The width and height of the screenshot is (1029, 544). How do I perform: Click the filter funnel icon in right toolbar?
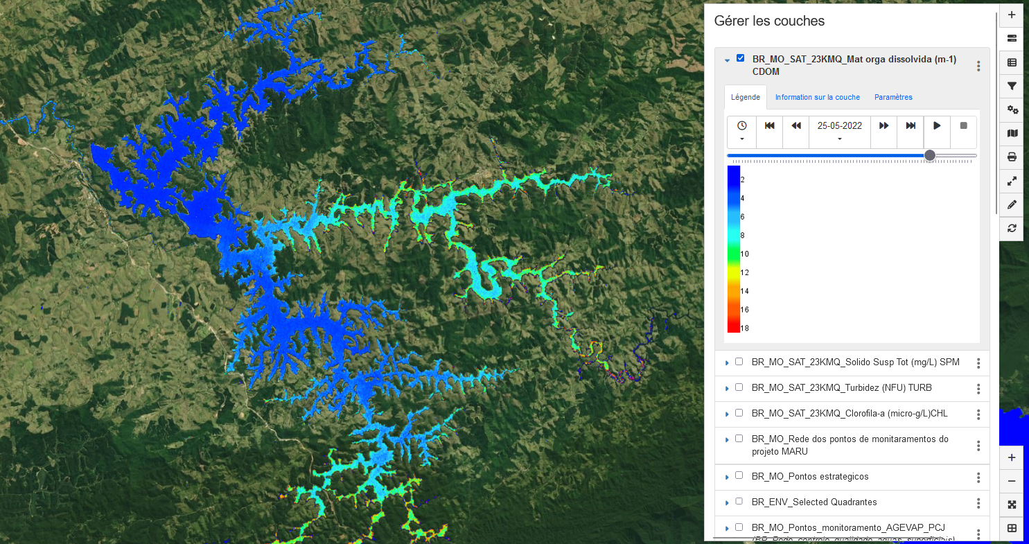pos(1012,86)
